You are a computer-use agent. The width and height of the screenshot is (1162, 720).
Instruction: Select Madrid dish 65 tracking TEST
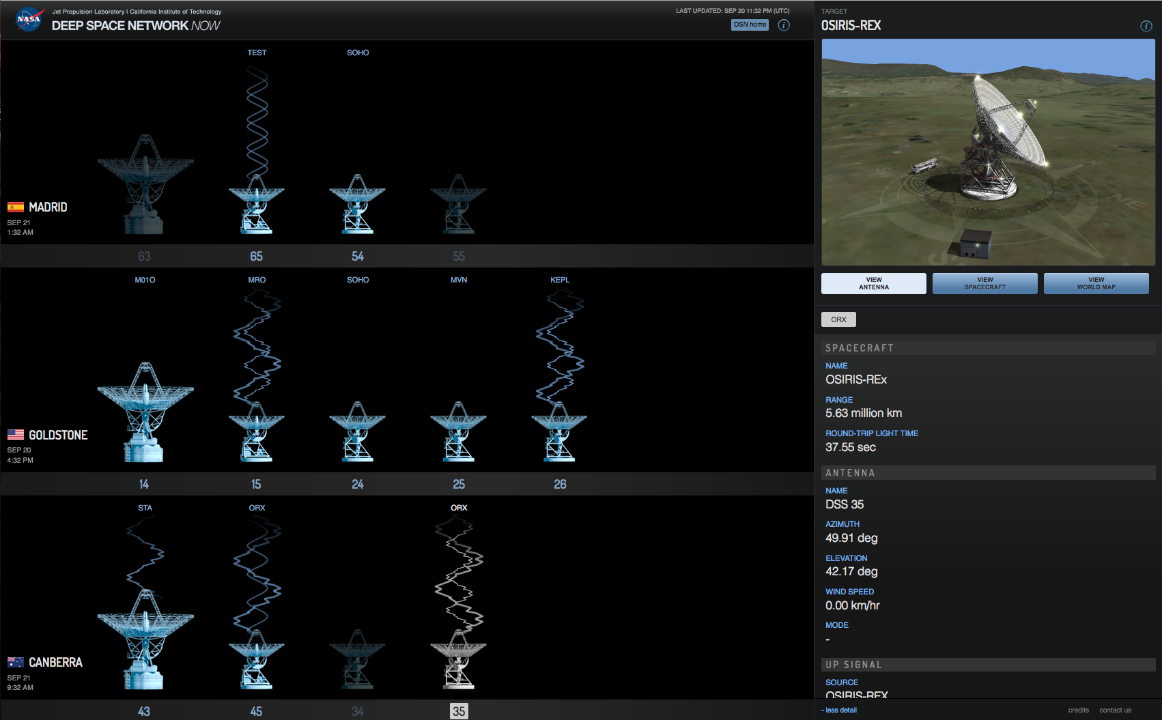[257, 205]
